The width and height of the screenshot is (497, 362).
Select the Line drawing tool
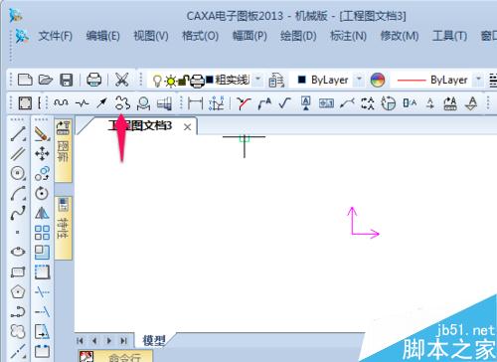coord(18,133)
